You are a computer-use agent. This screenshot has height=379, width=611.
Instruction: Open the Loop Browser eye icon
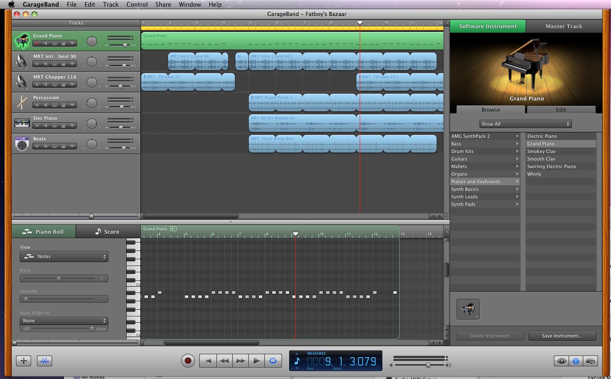[561, 361]
